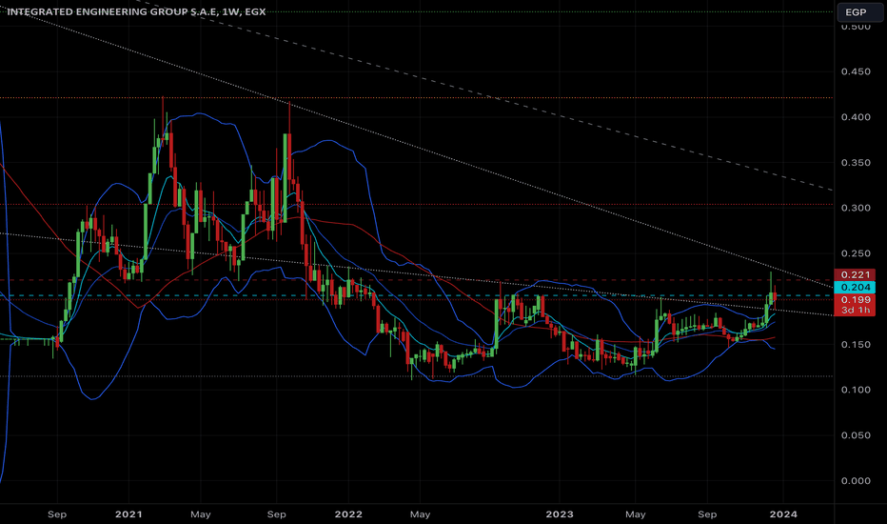Viewport: 887px width, 524px height.
Task: Select the 0.221 red price label
Action: click(856, 274)
